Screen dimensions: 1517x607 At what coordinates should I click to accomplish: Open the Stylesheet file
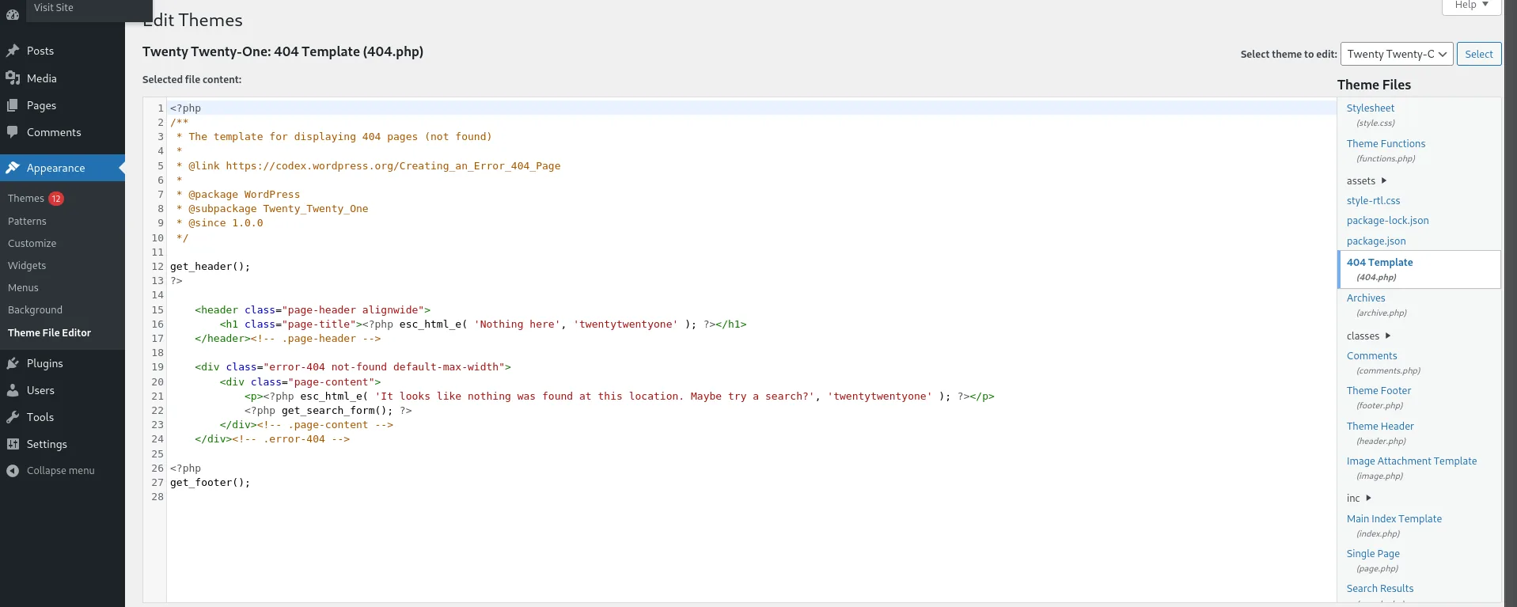(1371, 108)
